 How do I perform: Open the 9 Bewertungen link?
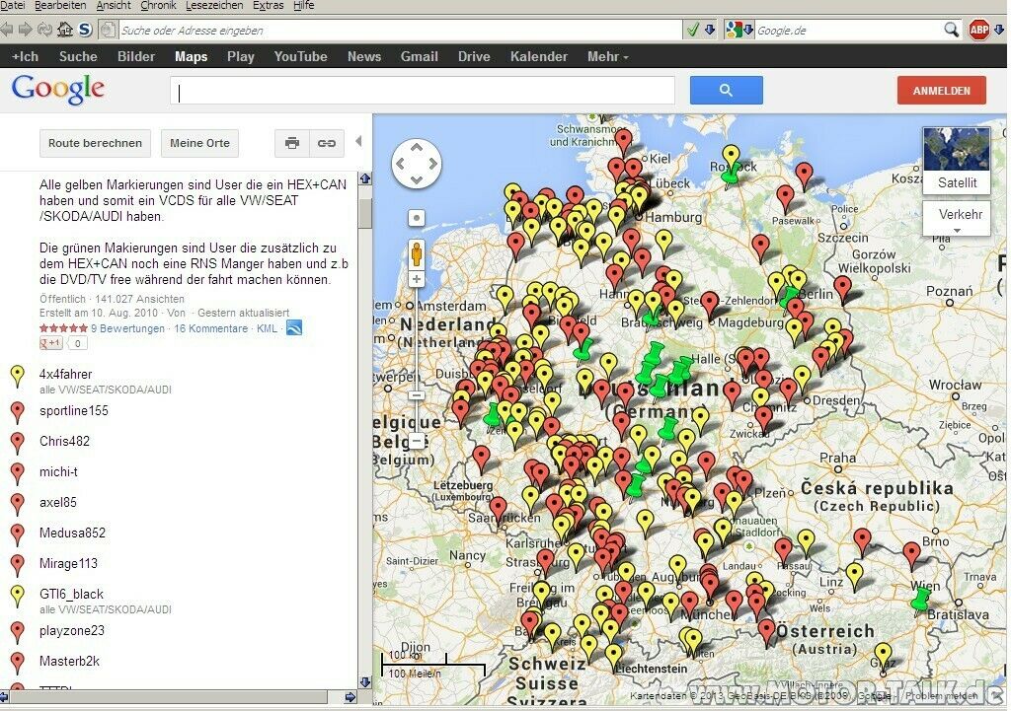click(x=127, y=328)
